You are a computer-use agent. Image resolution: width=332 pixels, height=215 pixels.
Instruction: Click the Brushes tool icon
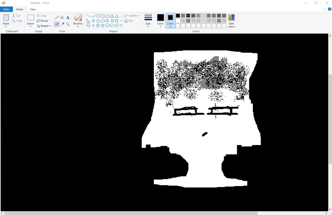[78, 18]
